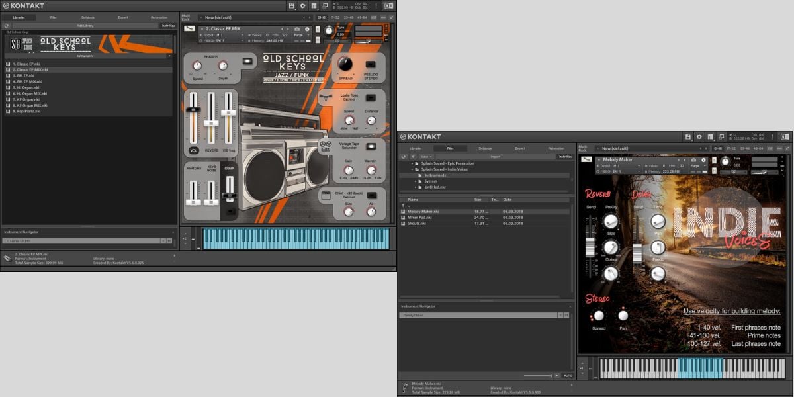Open Expert tab in Indie Voices window
Image resolution: width=794 pixels, height=397 pixels.
coord(520,148)
